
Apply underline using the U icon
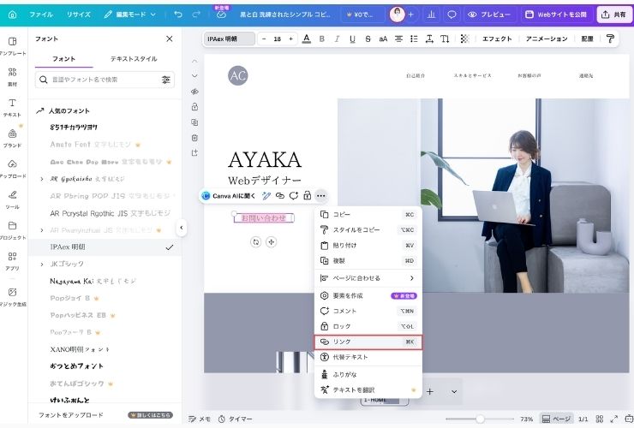[x=352, y=39]
